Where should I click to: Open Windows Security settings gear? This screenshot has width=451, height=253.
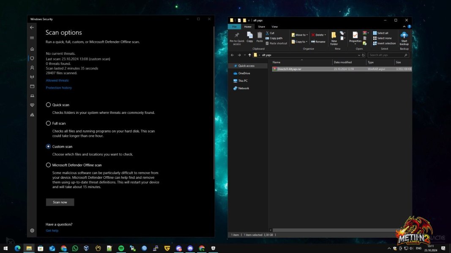point(32,230)
